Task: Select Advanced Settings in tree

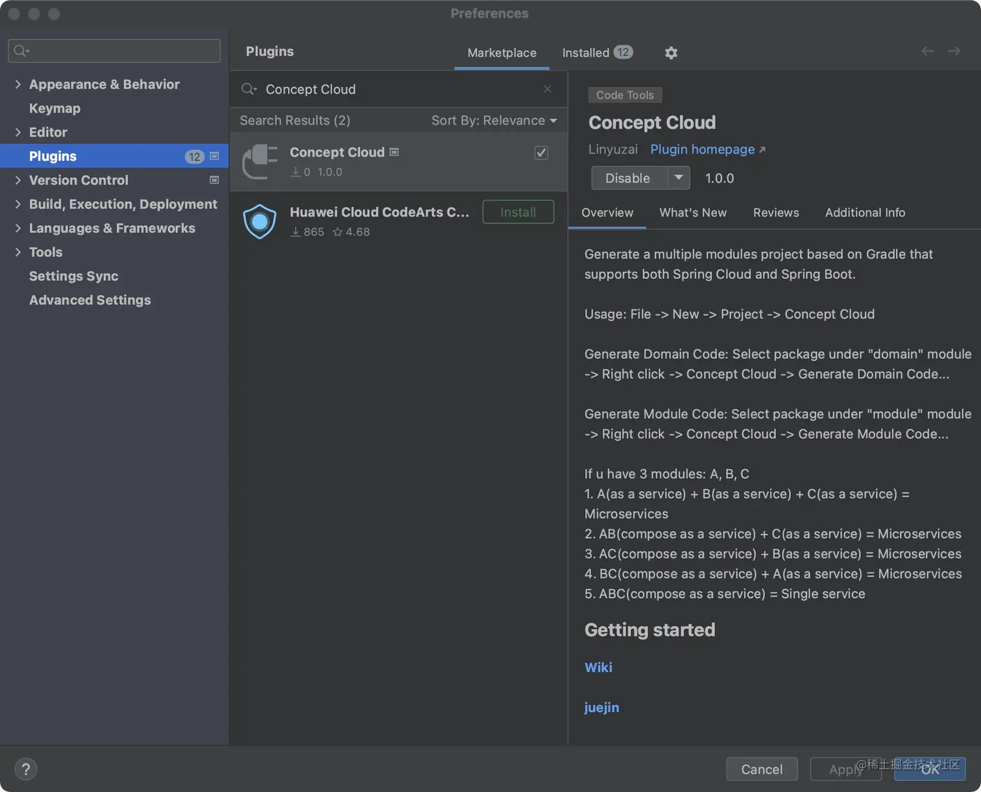Action: [x=114, y=300]
